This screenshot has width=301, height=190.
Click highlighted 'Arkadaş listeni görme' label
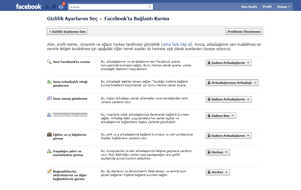click(x=70, y=115)
